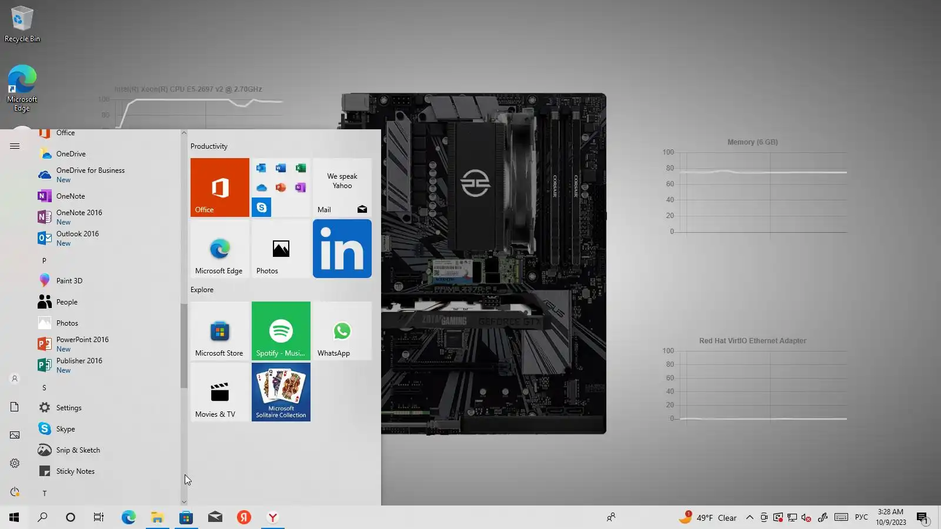
Task: Open Pictures from the Start left rail
Action: click(15, 435)
